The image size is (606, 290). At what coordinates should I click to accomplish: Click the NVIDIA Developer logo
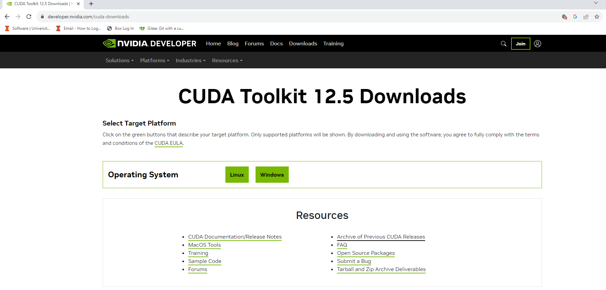point(149,44)
